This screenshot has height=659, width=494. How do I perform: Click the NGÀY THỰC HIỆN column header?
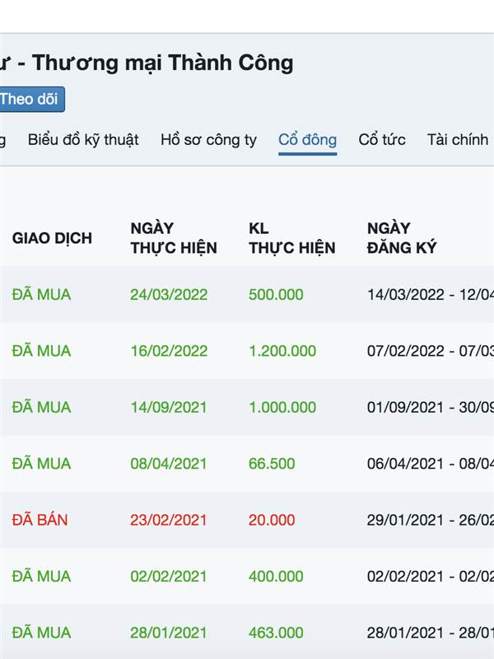(x=174, y=238)
